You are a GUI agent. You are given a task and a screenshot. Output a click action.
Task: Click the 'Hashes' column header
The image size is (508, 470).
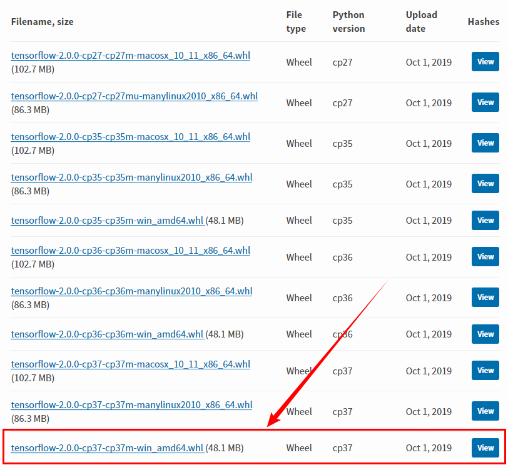484,22
